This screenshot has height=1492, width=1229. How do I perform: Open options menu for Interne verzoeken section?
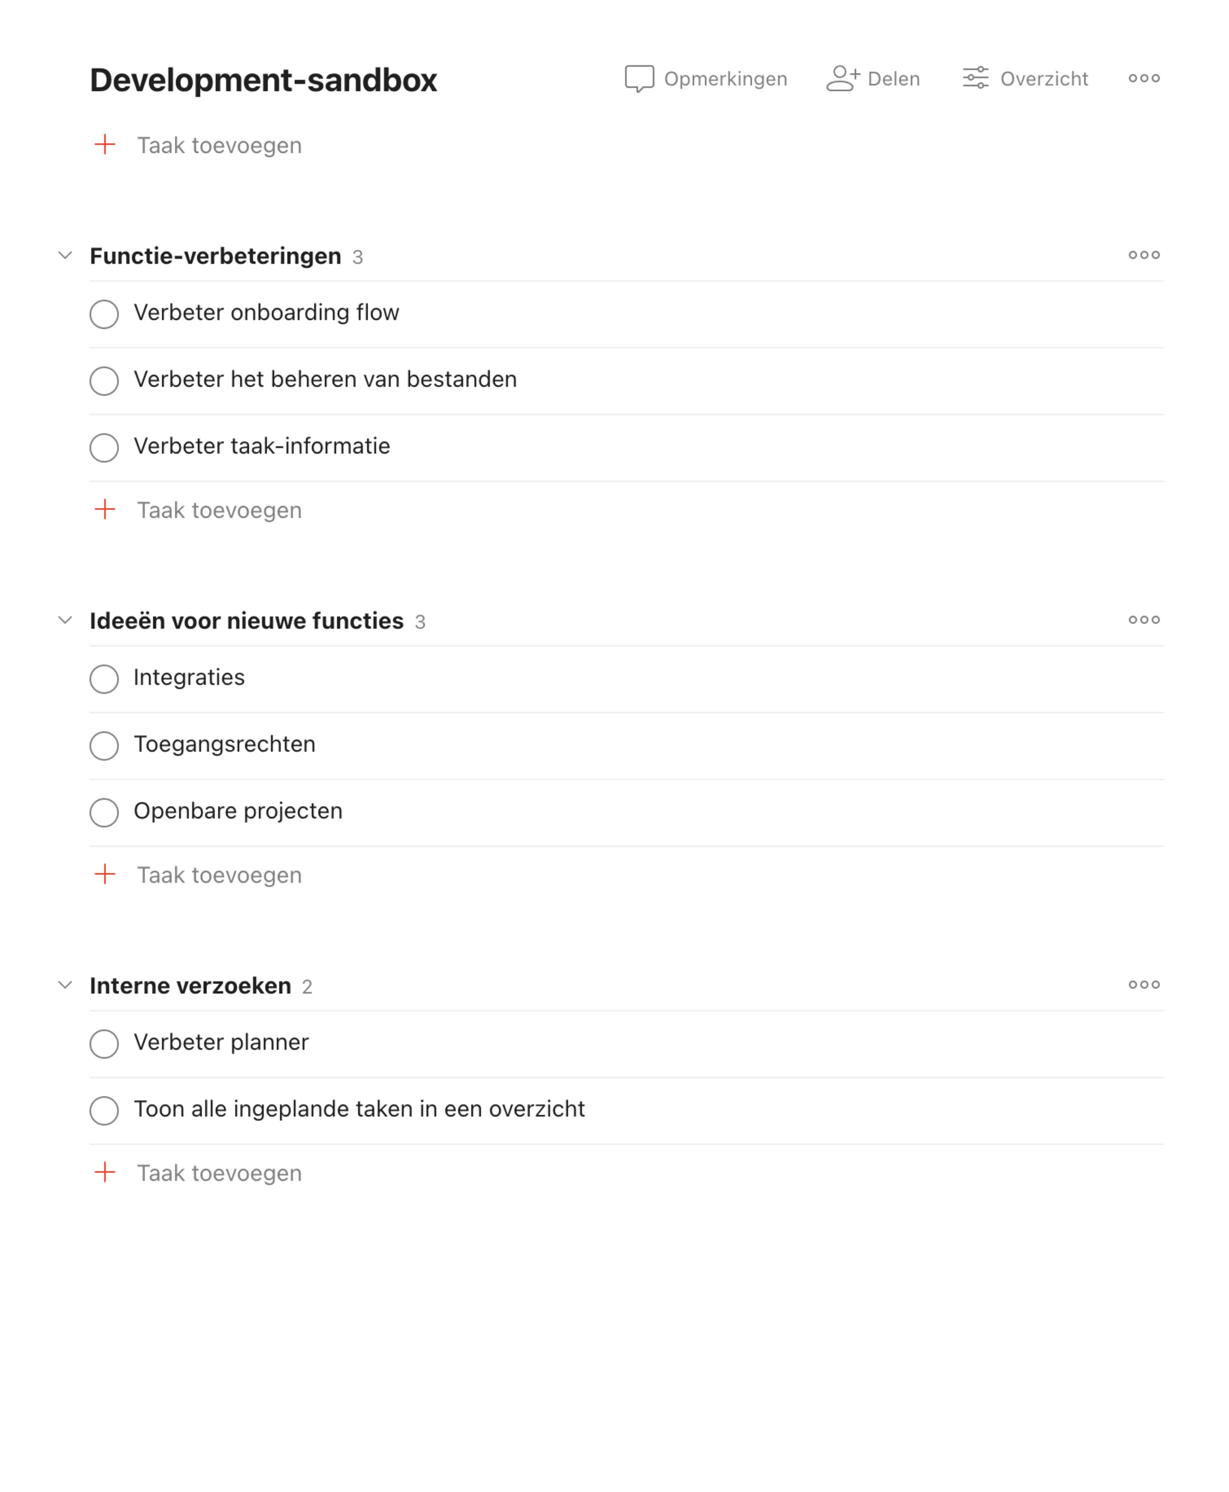[1144, 985]
